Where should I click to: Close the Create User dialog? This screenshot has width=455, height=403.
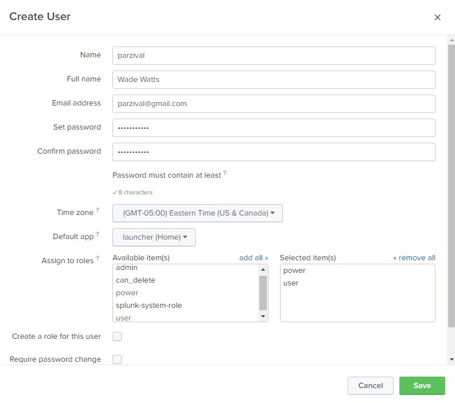tap(437, 17)
